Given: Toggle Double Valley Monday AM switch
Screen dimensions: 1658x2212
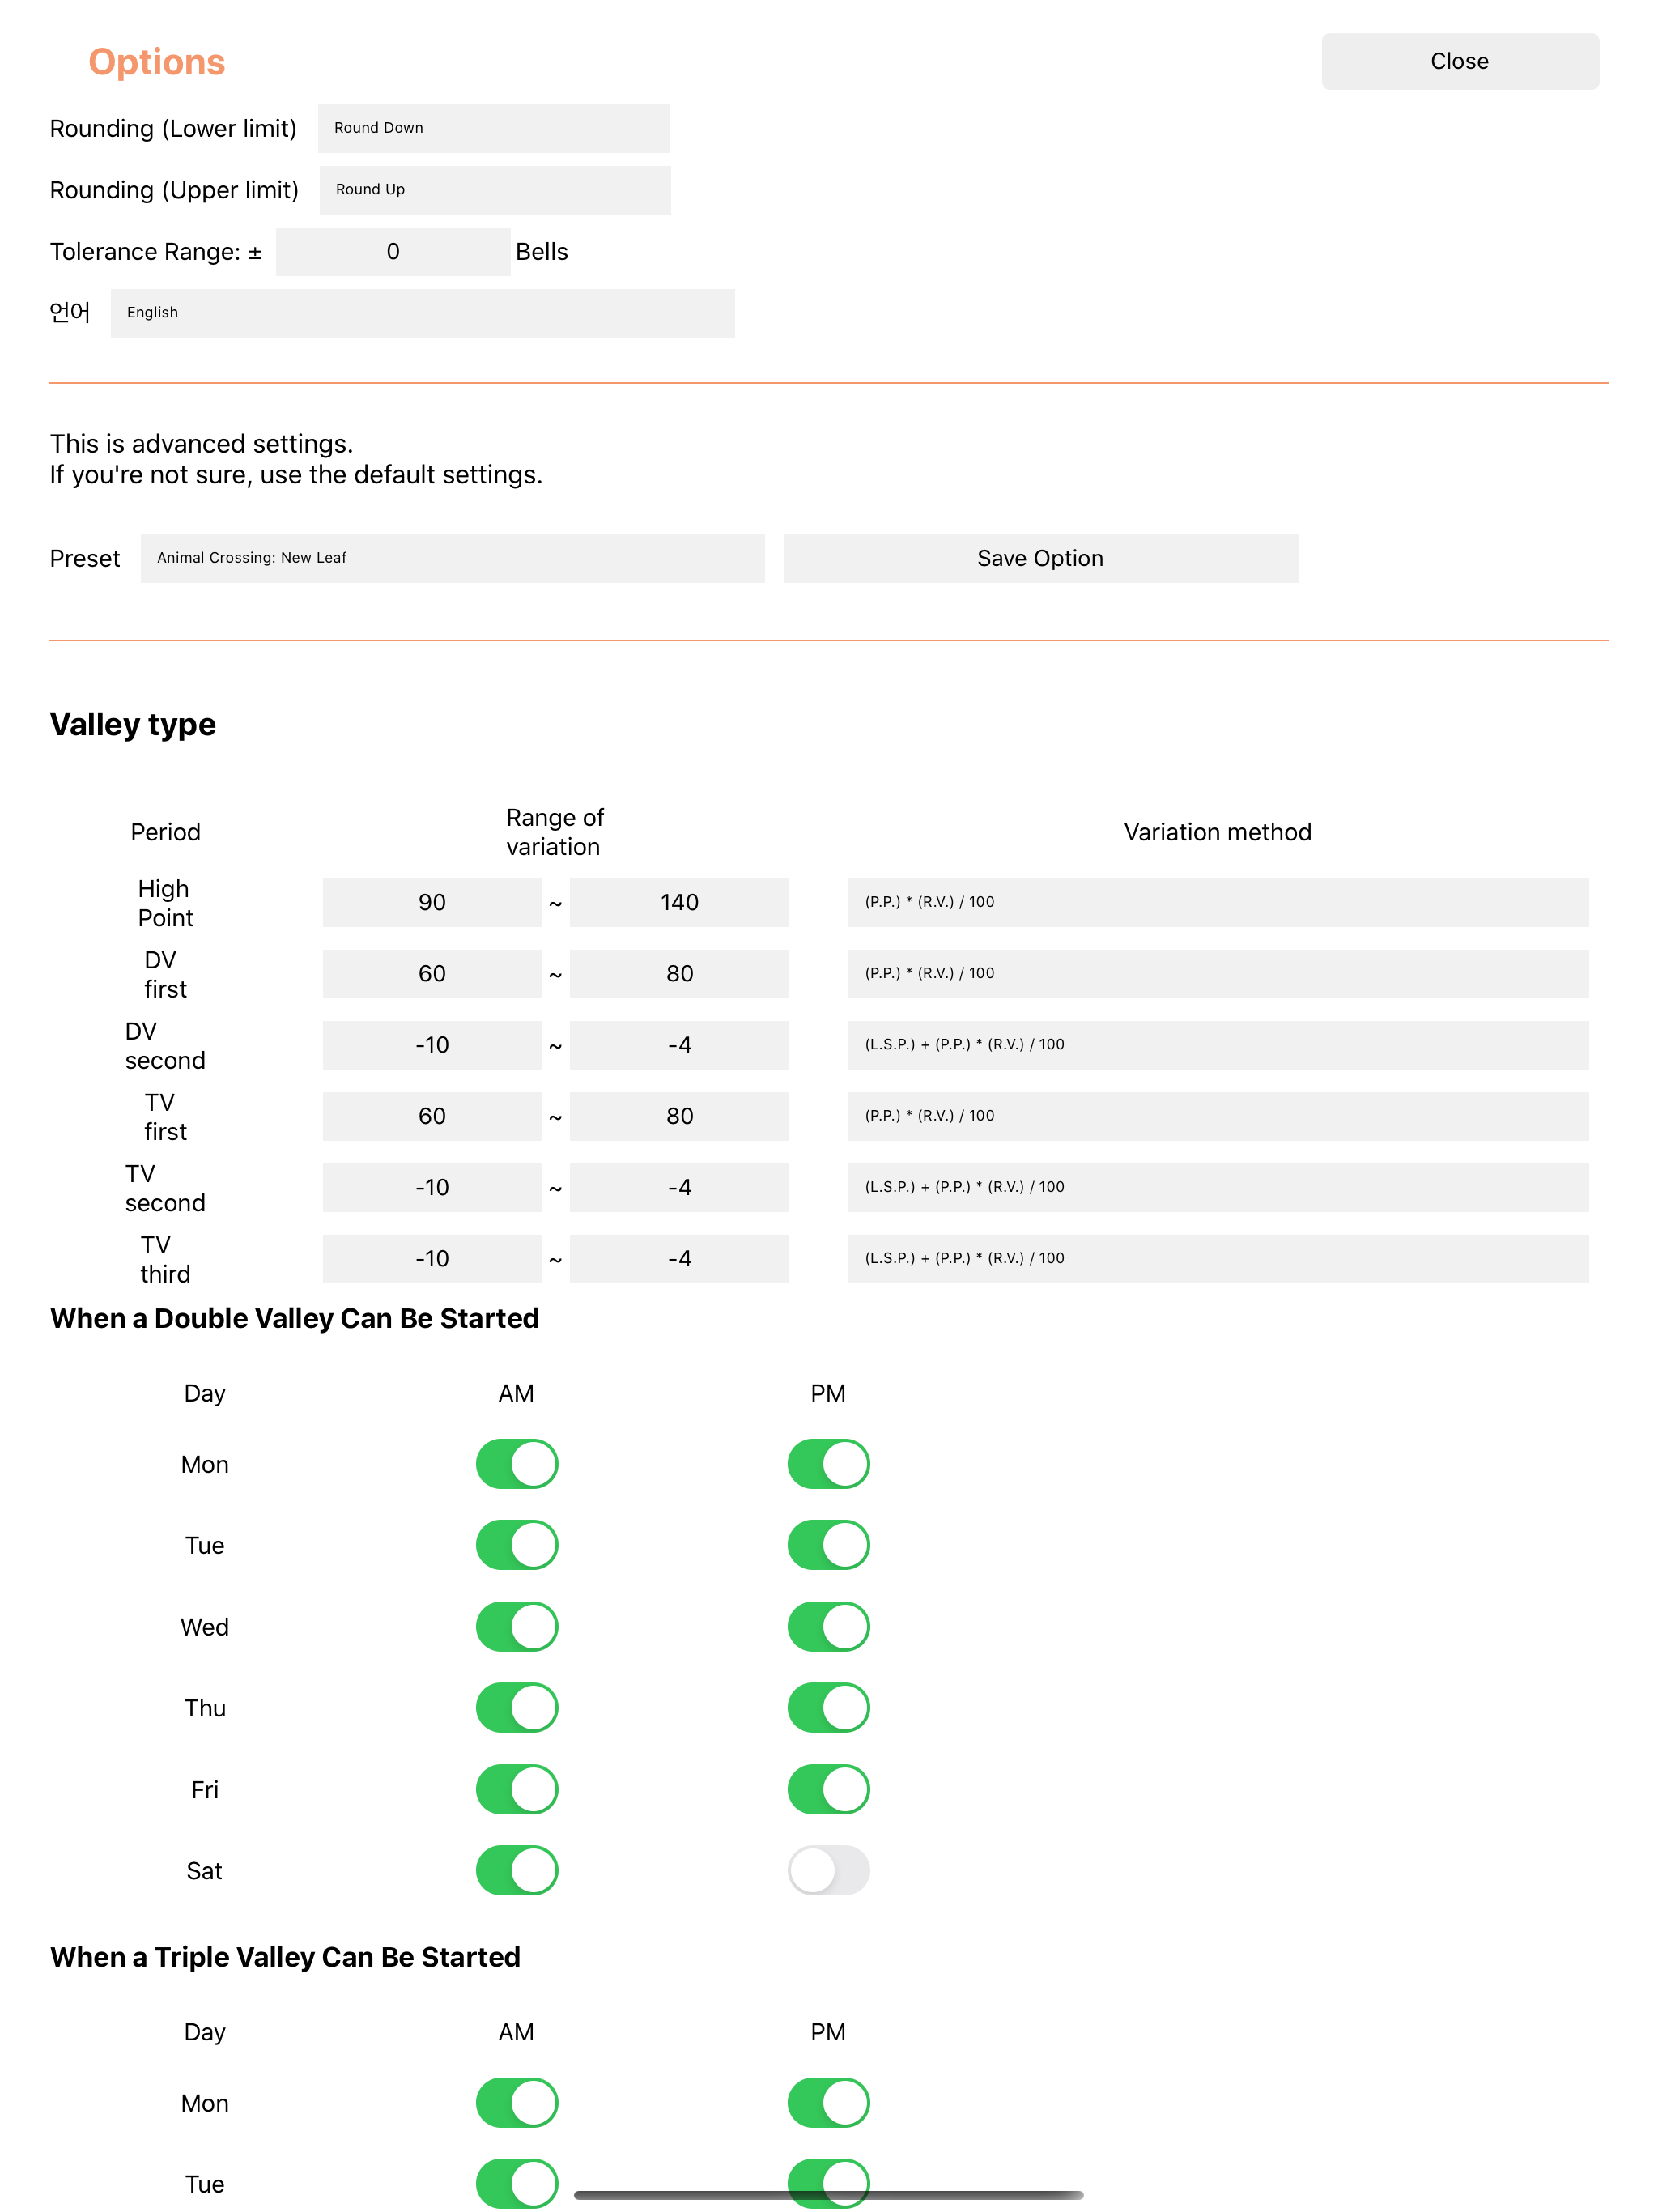Looking at the screenshot, I should pos(516,1464).
